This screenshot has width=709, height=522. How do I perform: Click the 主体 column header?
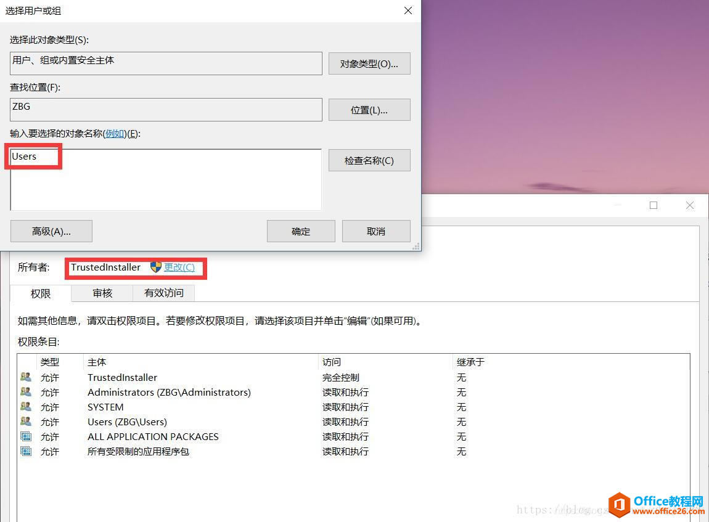(201, 362)
